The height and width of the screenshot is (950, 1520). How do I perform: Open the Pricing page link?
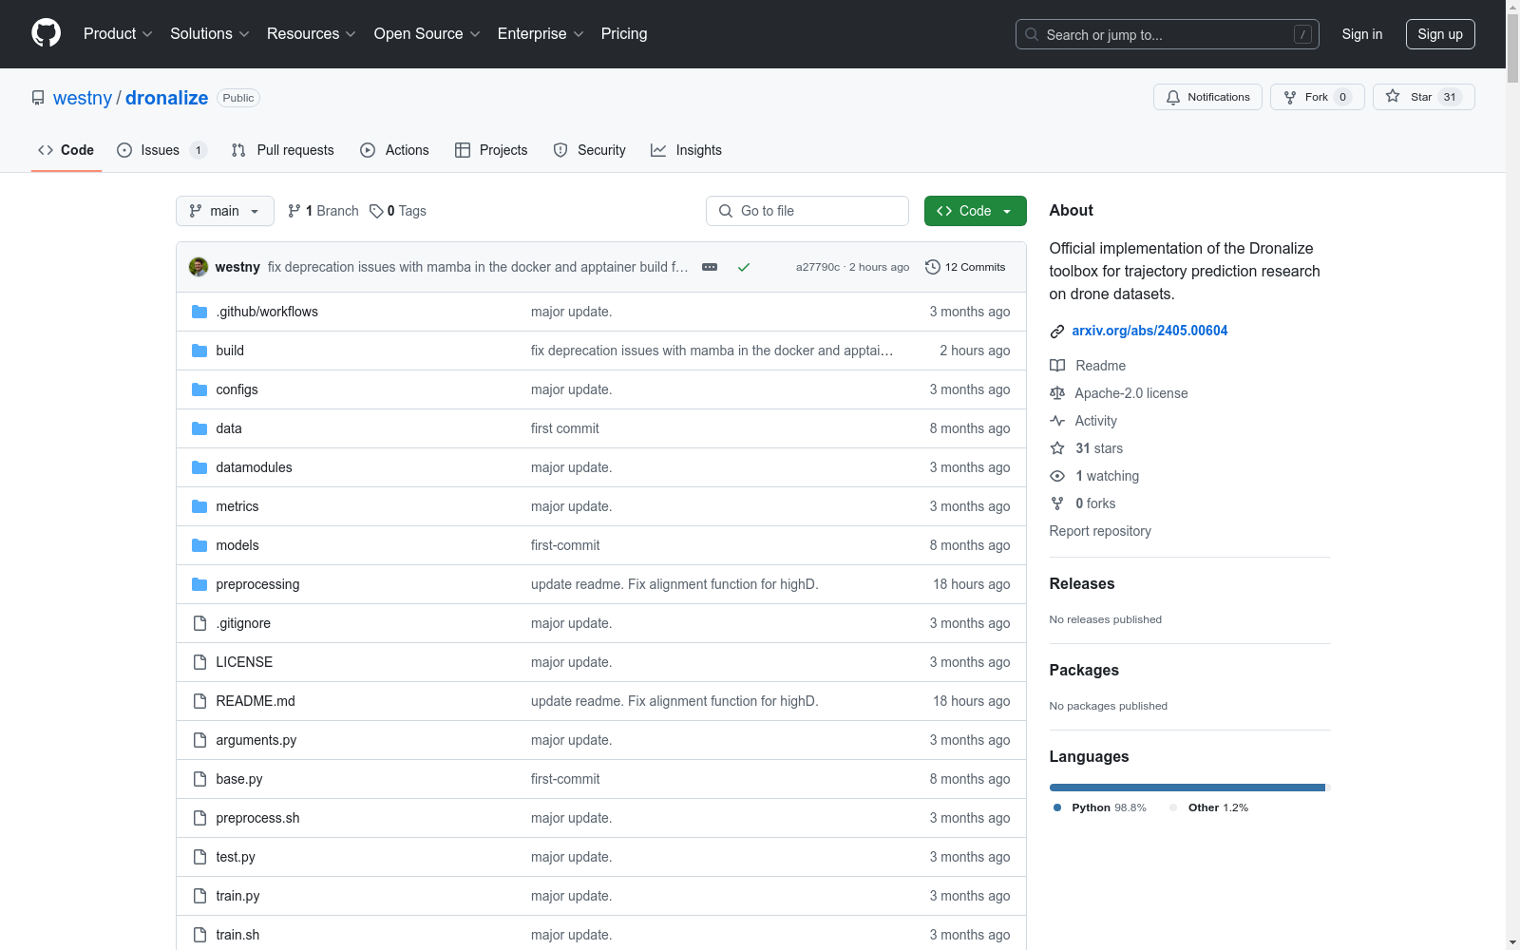[624, 33]
